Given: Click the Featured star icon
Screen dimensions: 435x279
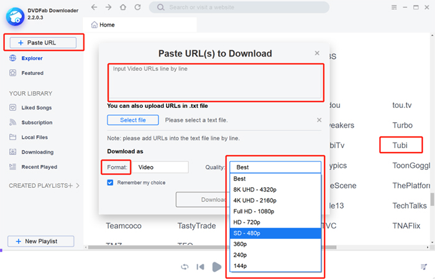Looking at the screenshot, I should pyautogui.click(x=13, y=73).
